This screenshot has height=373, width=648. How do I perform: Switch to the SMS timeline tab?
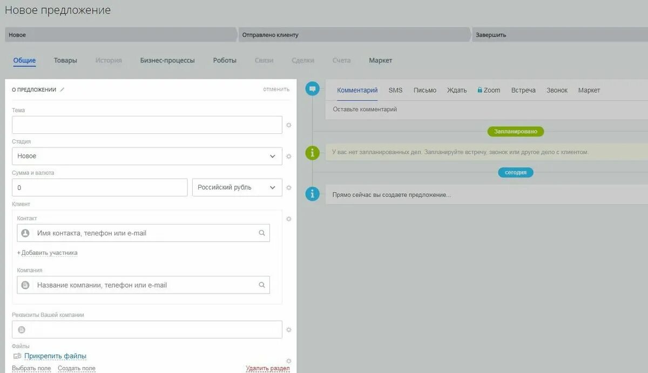pyautogui.click(x=395, y=90)
